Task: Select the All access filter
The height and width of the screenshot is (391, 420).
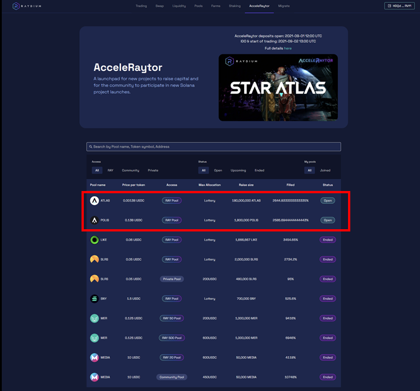Action: (x=97, y=170)
